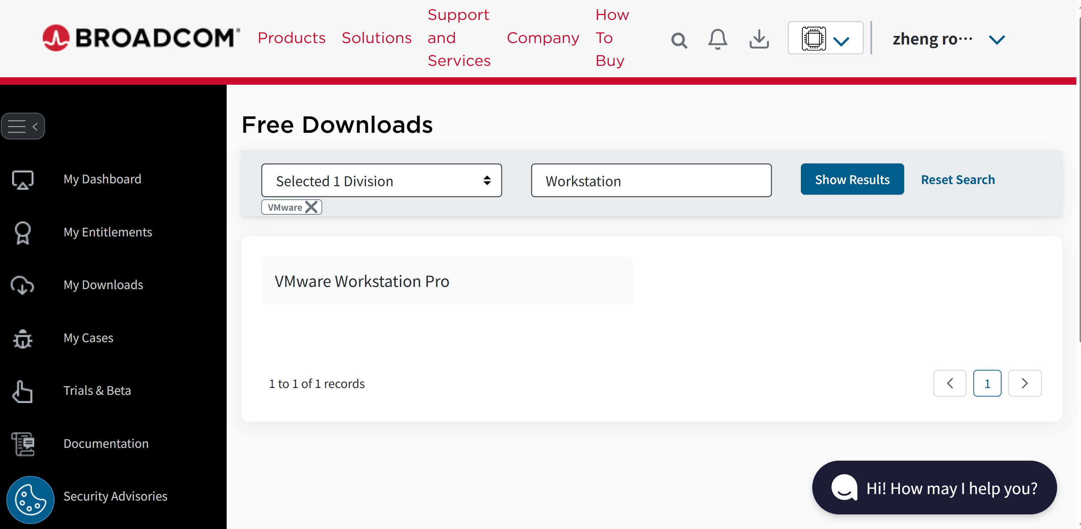Open the Products menu
The image size is (1081, 529).
[x=291, y=38]
